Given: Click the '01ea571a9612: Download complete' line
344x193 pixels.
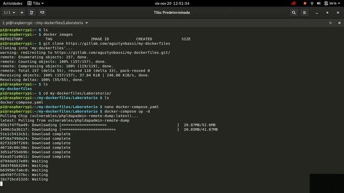Looking at the screenshot, I should (35, 157).
